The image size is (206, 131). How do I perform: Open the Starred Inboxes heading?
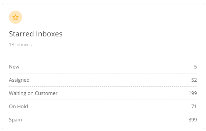pyautogui.click(x=36, y=34)
